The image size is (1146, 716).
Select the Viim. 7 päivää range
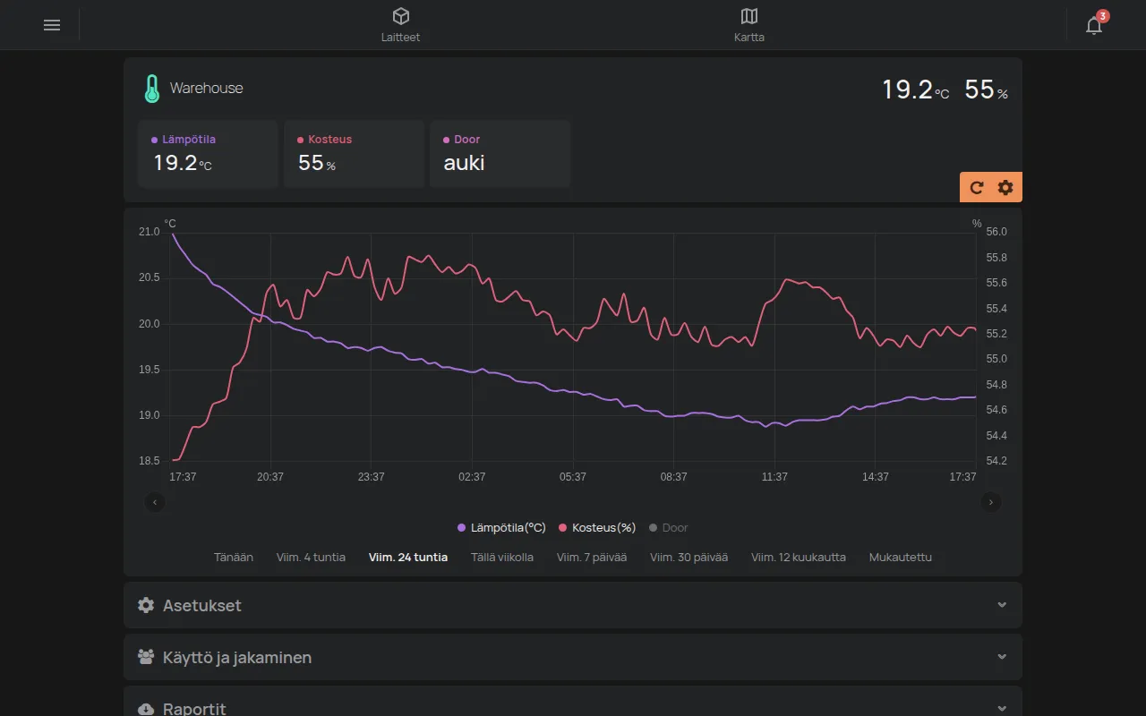[592, 557]
